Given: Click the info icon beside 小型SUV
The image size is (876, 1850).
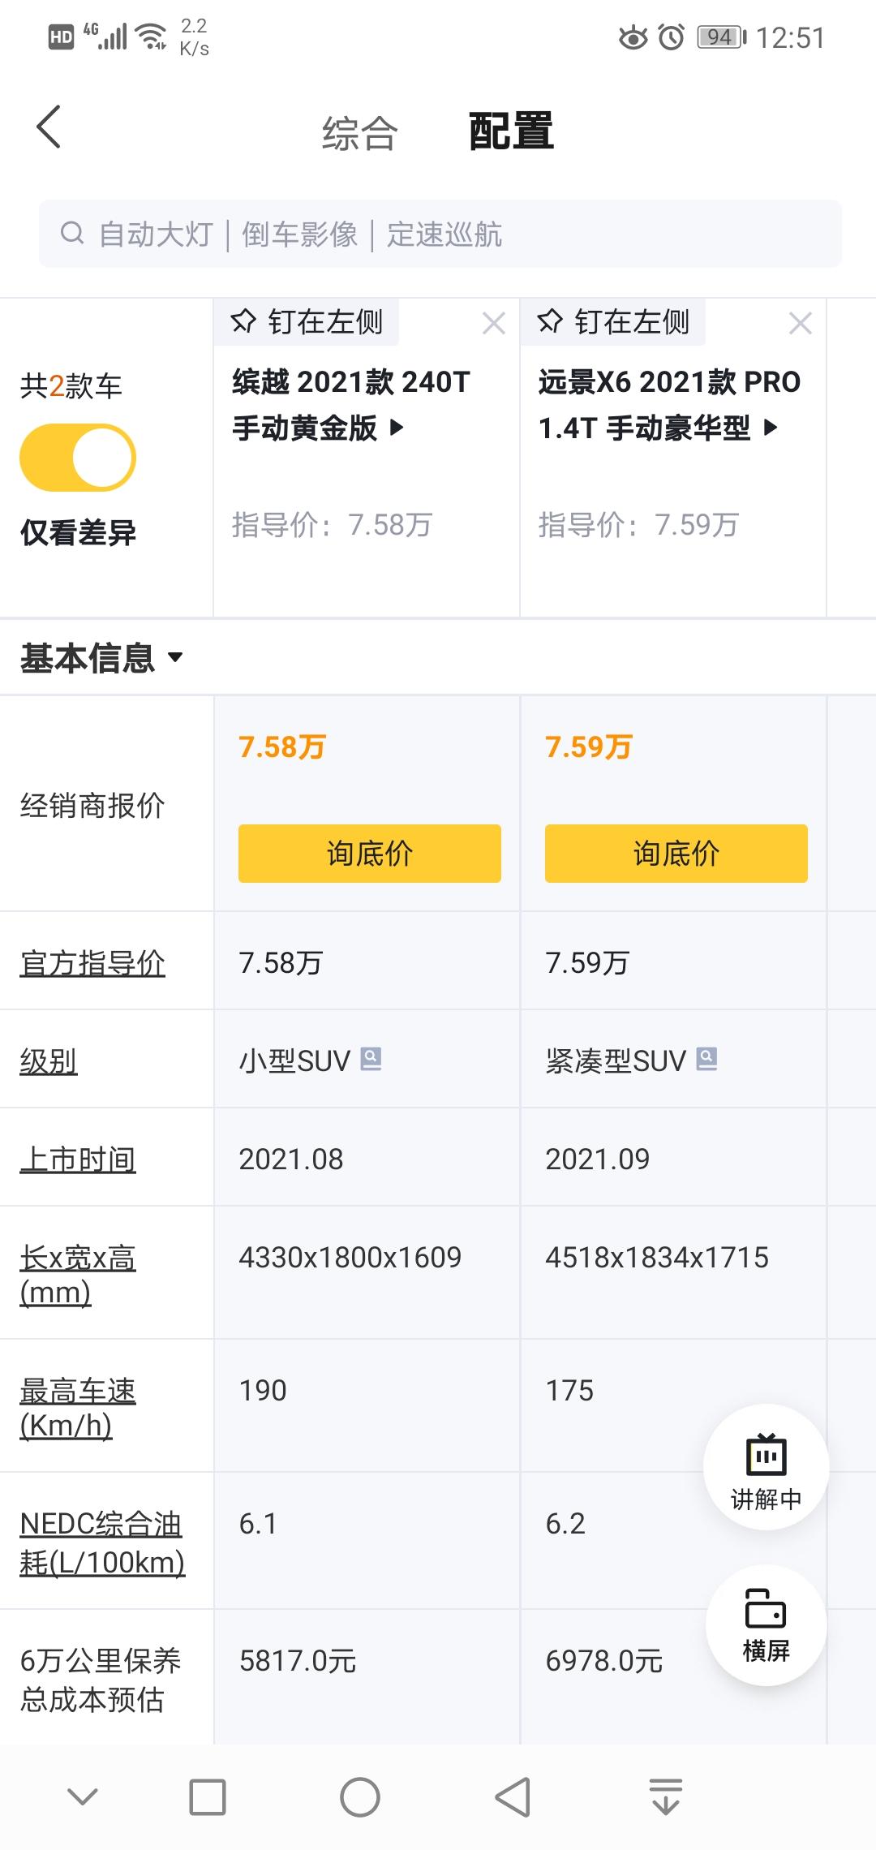Looking at the screenshot, I should pos(371,1059).
